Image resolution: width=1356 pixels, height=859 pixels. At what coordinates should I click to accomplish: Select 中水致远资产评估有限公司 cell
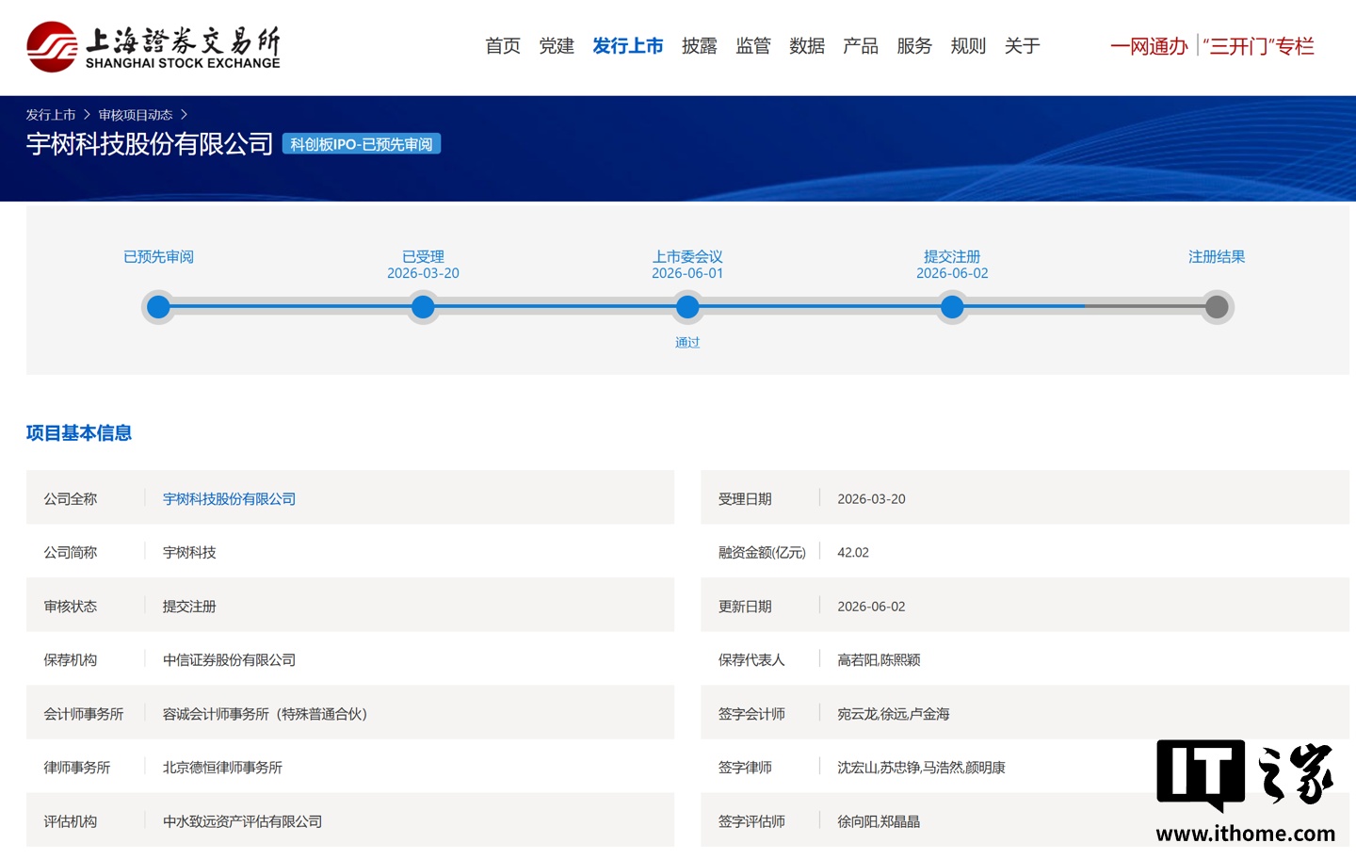(x=242, y=821)
